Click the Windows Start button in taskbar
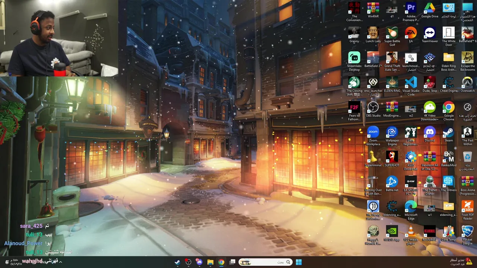 [x=298, y=262]
